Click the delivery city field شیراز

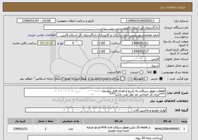(140, 65)
